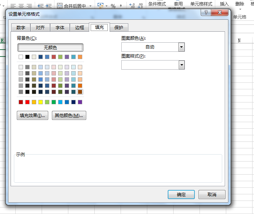Open the 合并后居中 dropdown arrow

(91, 6)
